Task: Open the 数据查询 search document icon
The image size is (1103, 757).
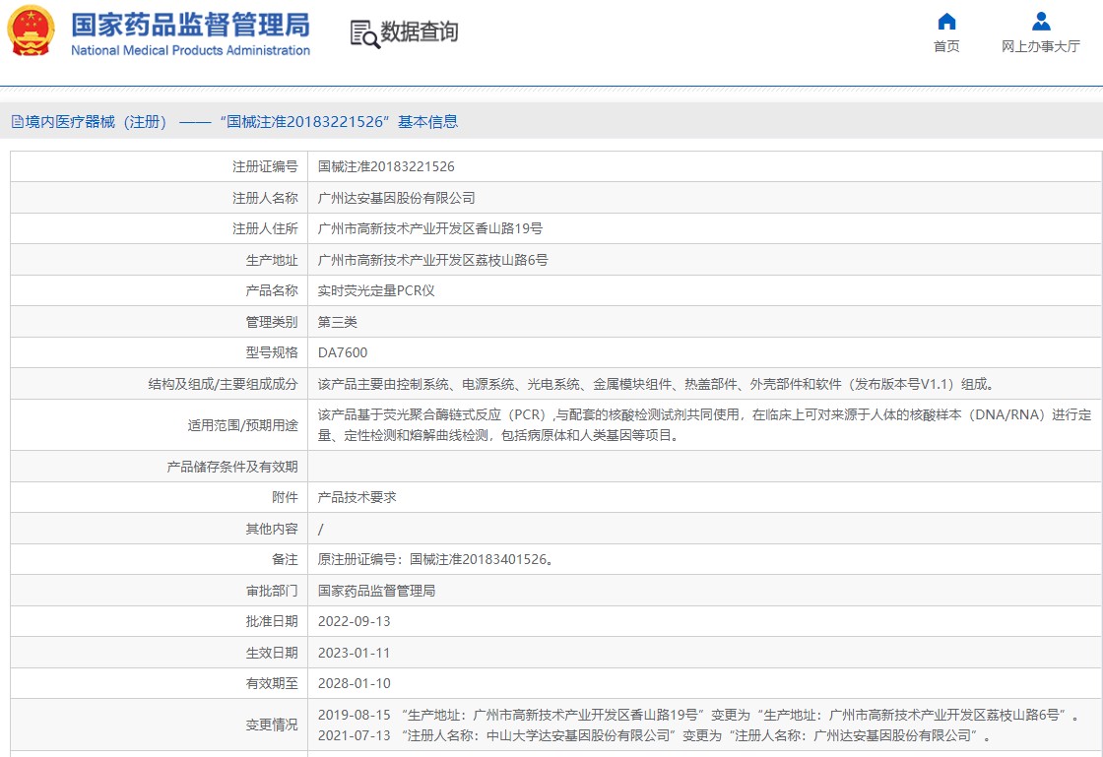Action: pyautogui.click(x=364, y=33)
